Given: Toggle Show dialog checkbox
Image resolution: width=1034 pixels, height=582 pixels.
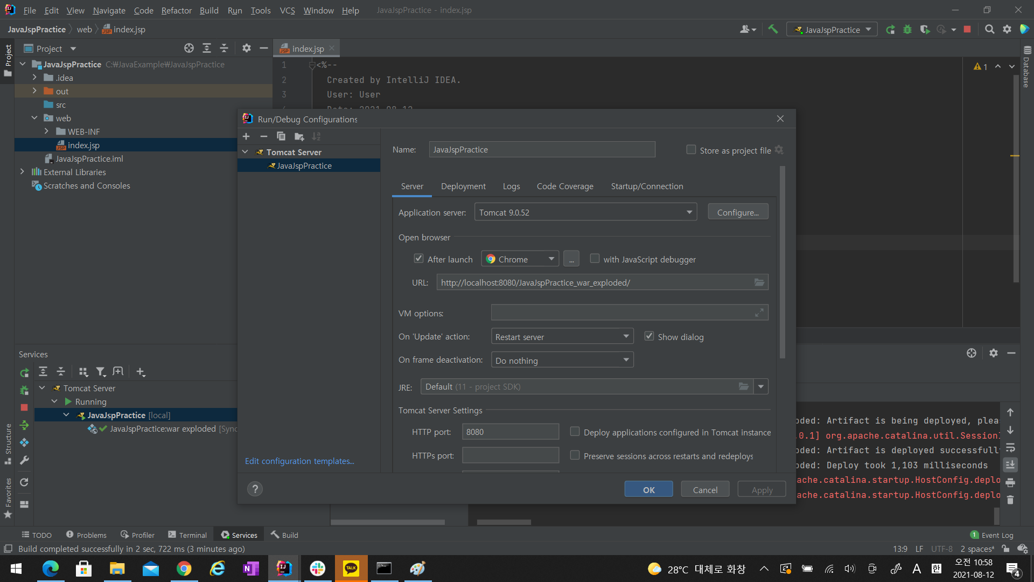Looking at the screenshot, I should (649, 336).
